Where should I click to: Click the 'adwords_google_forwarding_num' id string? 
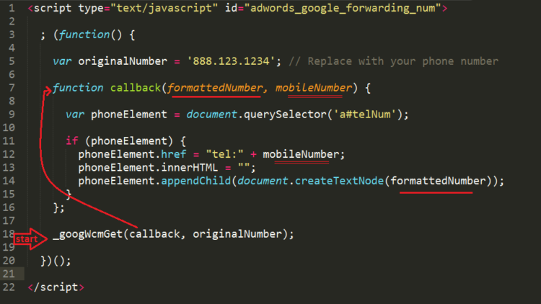[343, 8]
